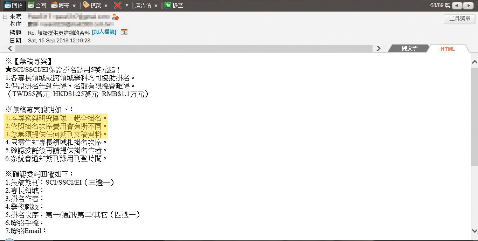Switch to the 純文字 tab
Viewport: 478px width, 241px height.
click(409, 49)
